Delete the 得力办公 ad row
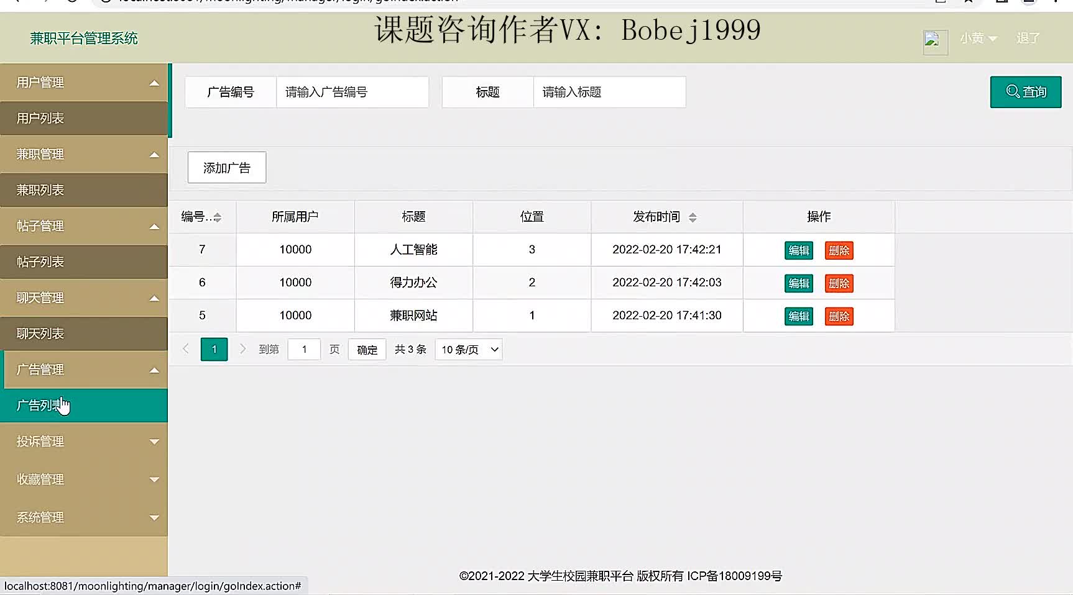 tap(839, 283)
